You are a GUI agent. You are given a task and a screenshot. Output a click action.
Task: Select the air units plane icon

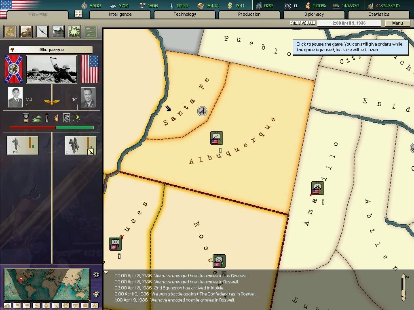(42, 31)
